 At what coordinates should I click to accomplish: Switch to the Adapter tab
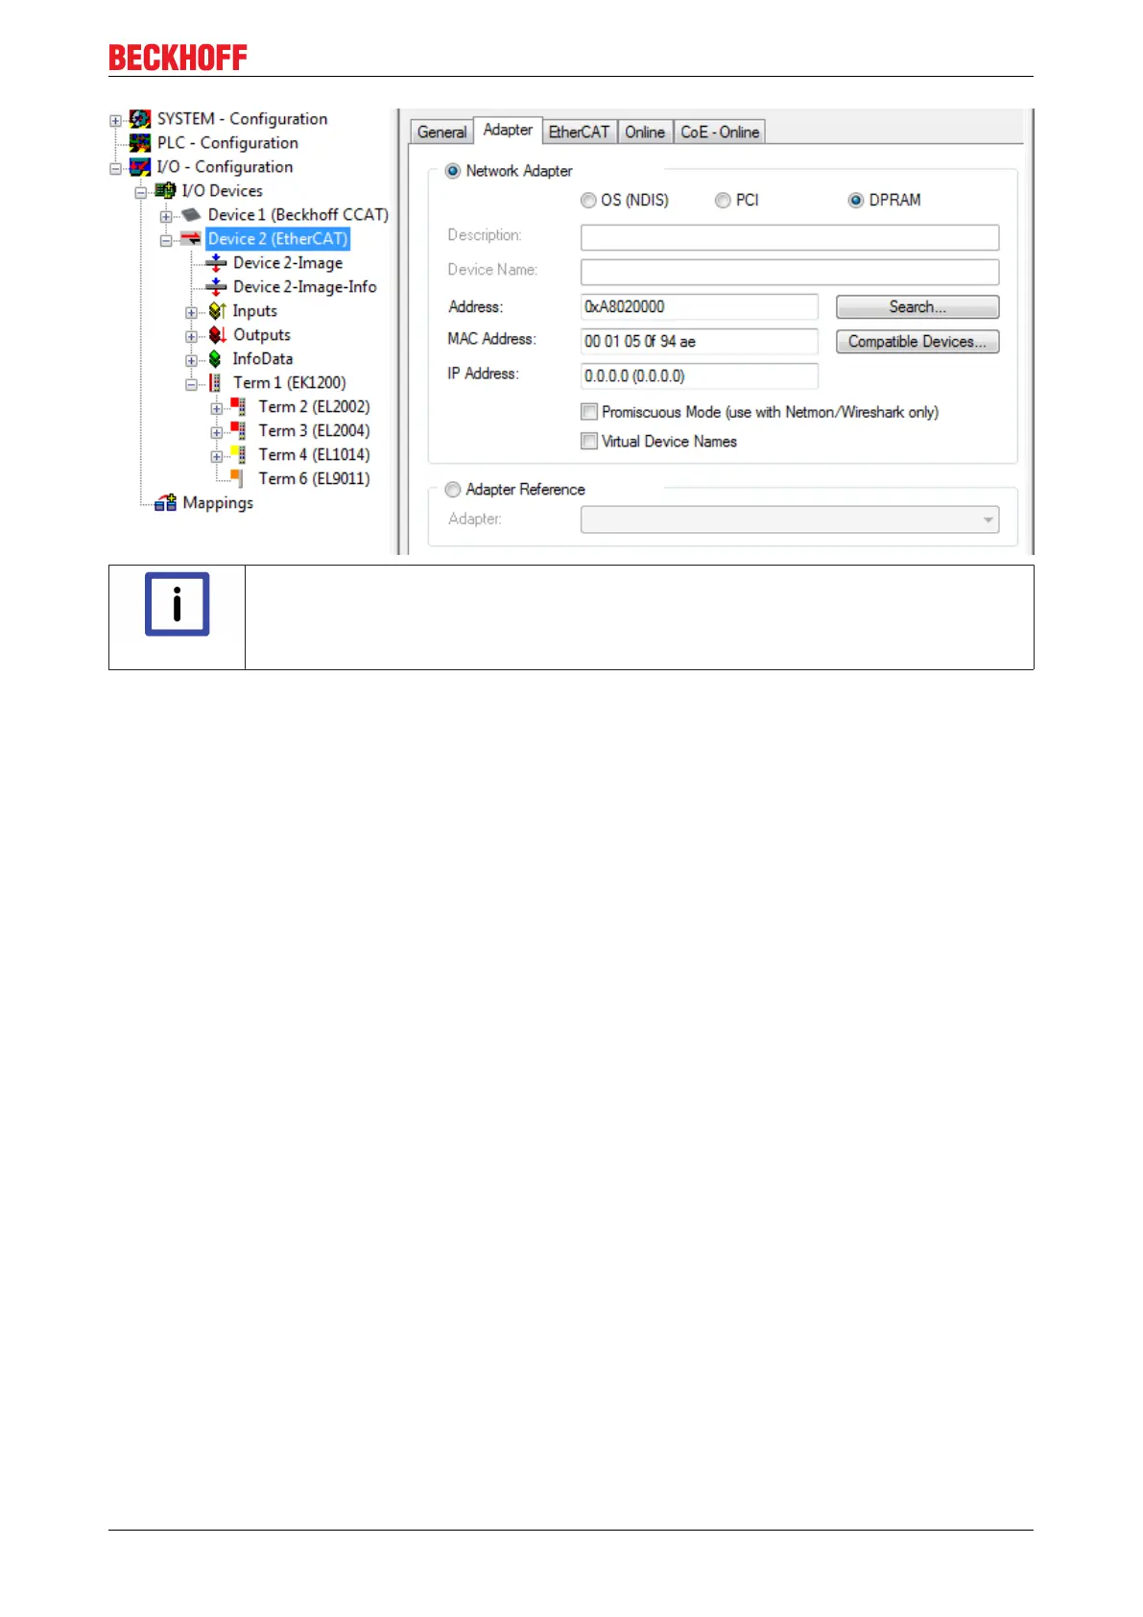click(508, 130)
